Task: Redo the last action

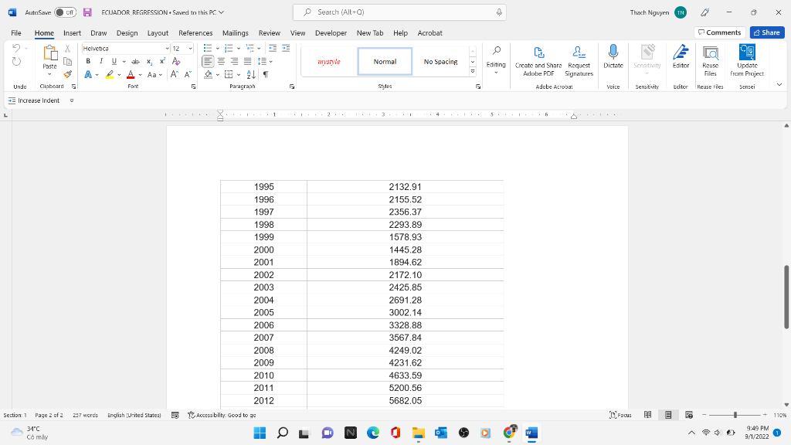Action: tap(16, 62)
